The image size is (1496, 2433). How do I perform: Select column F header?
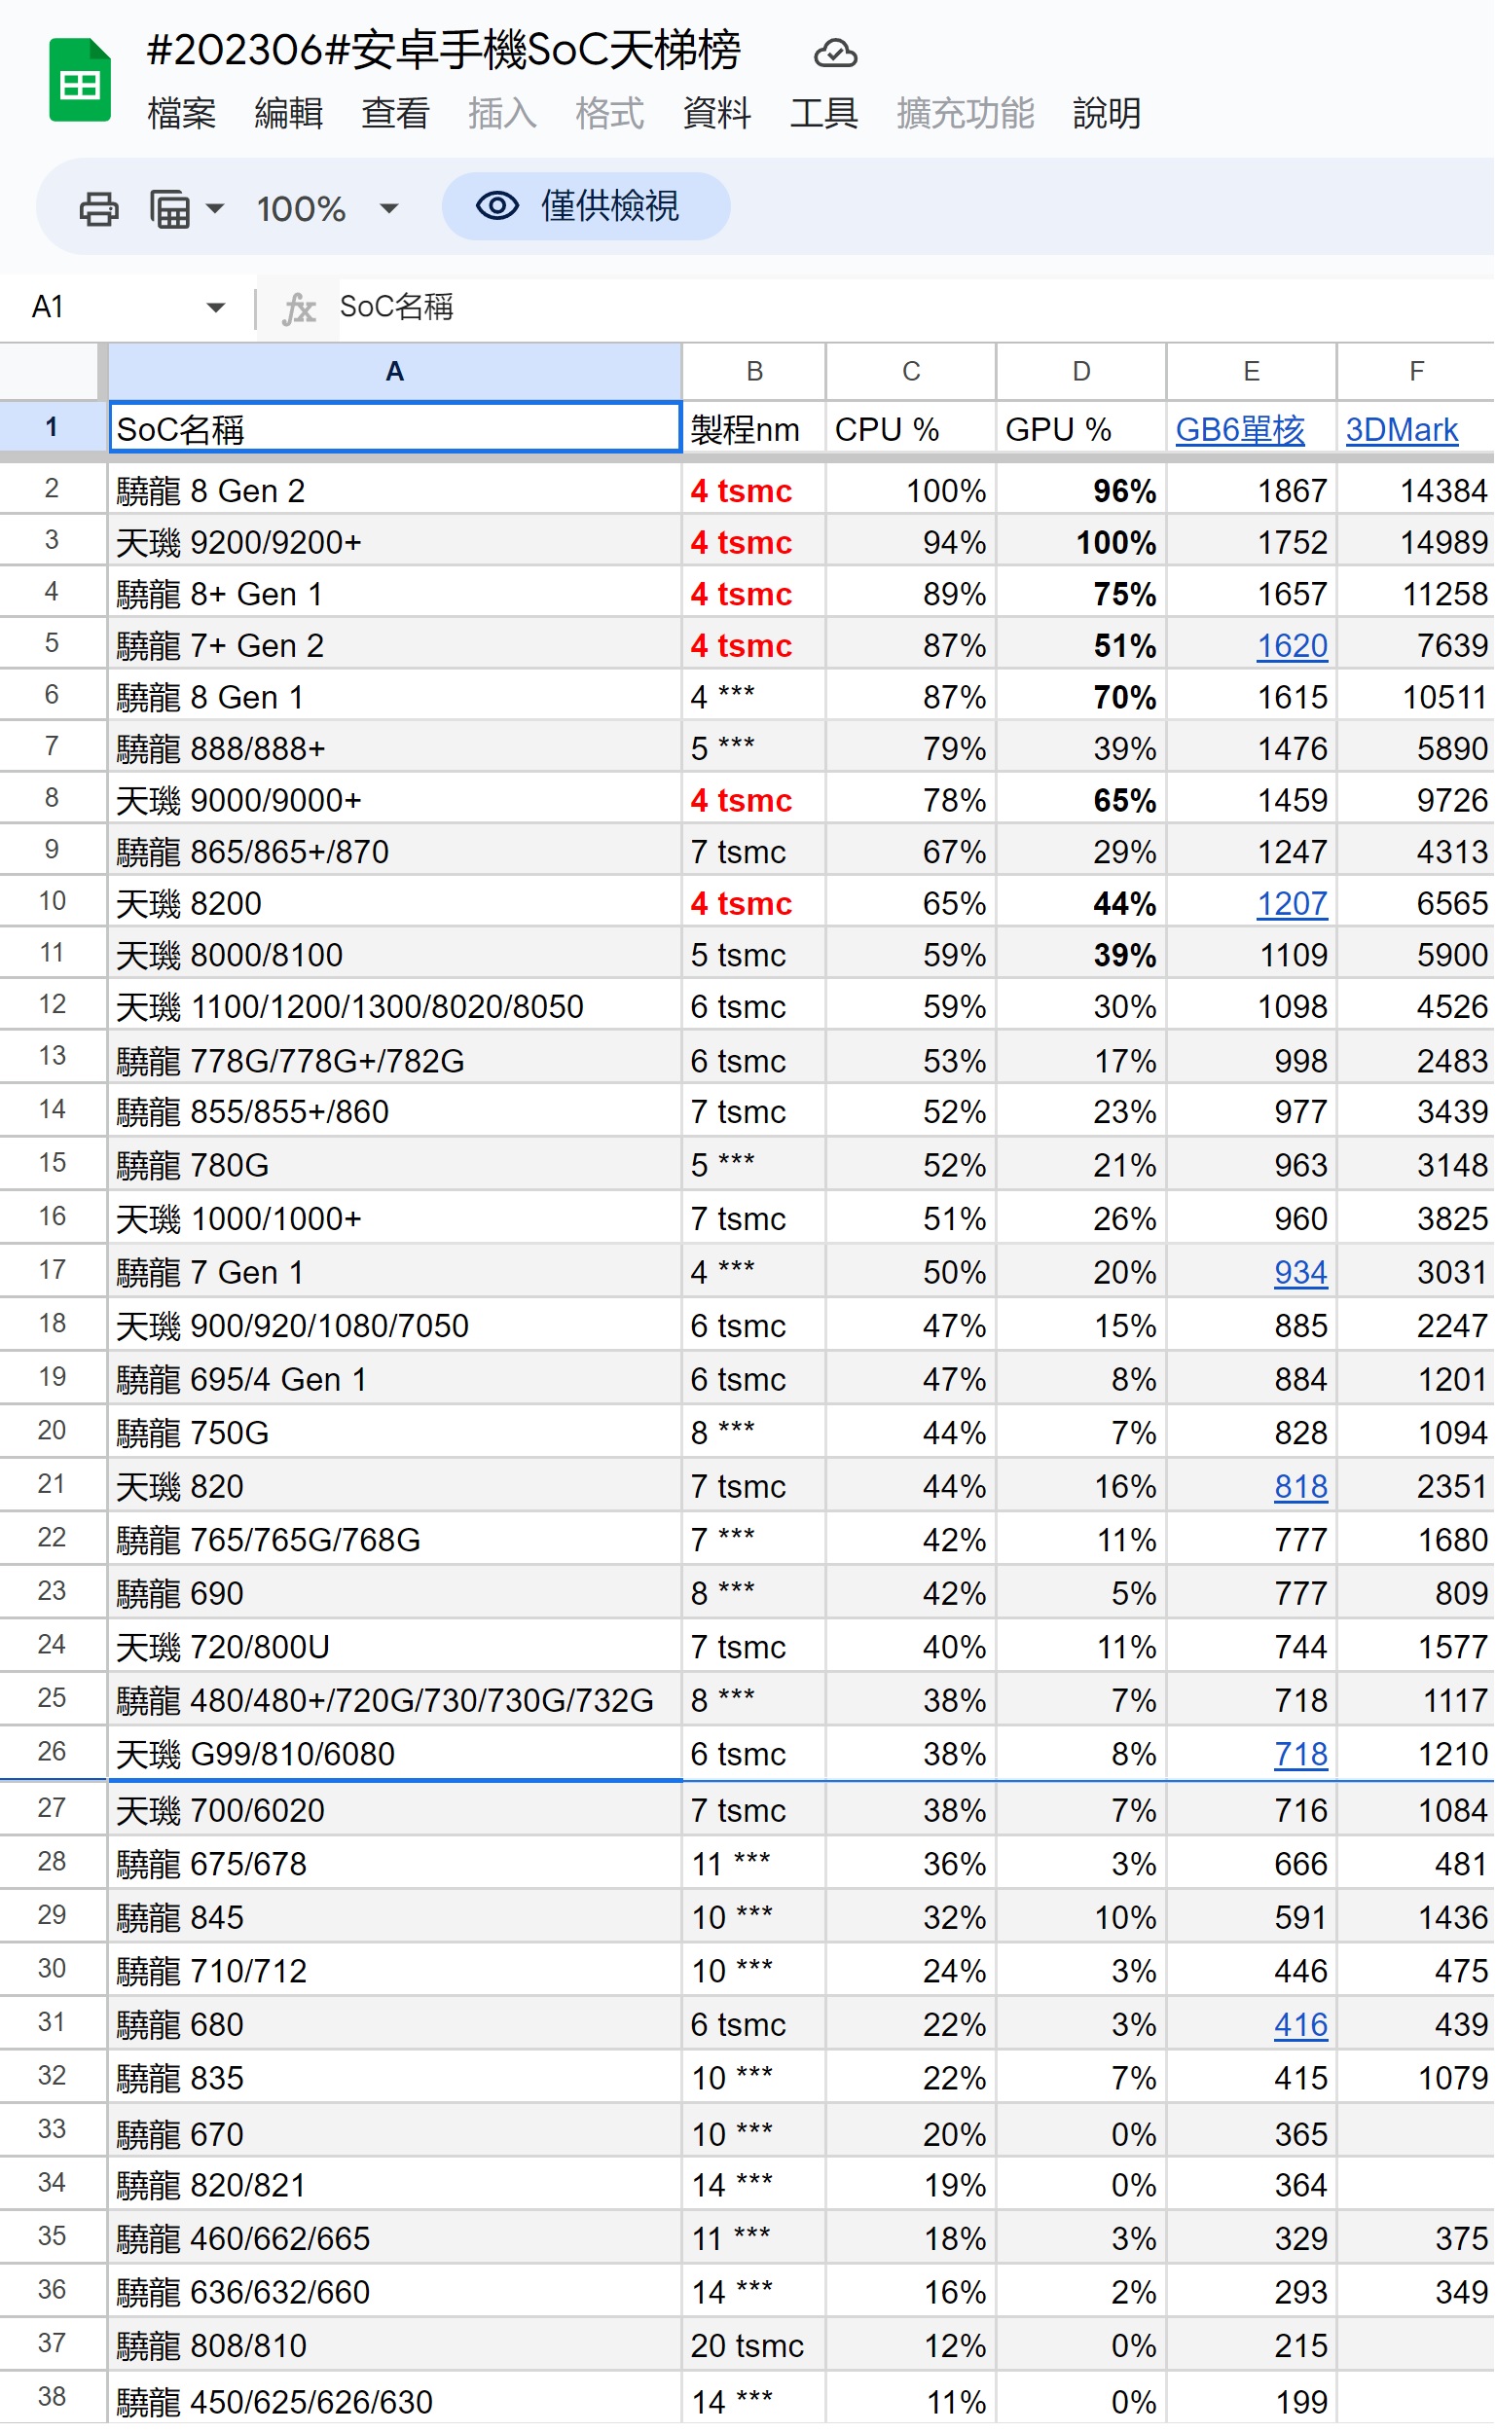[x=1417, y=372]
